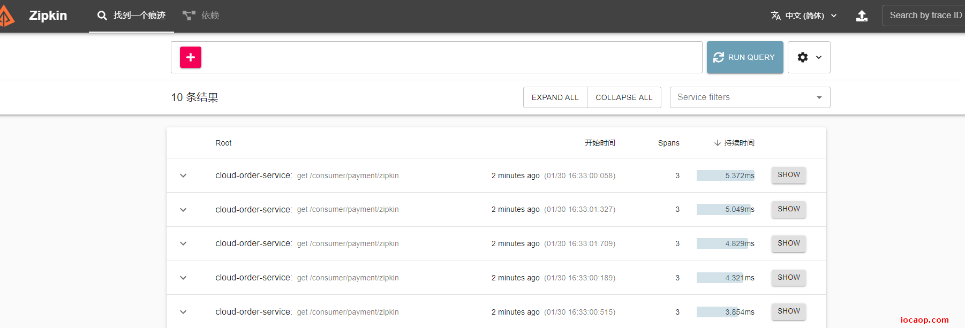Click the upload JSON icon
This screenshot has width=965, height=328.
pos(862,16)
